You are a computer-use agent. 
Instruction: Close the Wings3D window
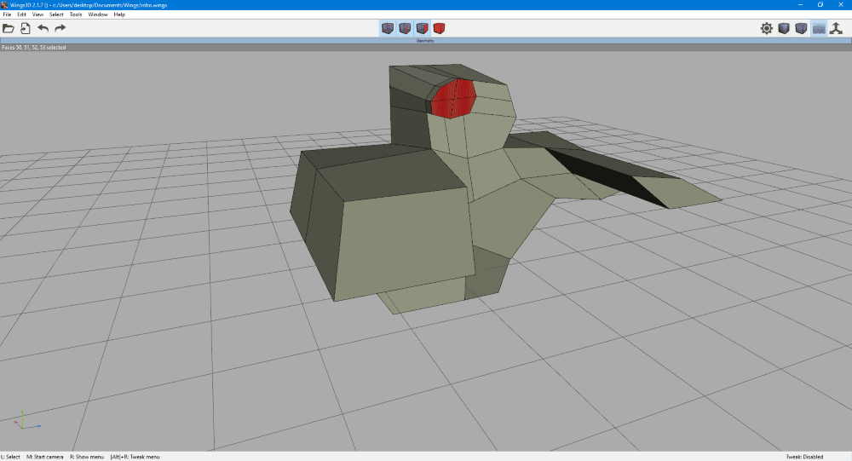coord(841,5)
